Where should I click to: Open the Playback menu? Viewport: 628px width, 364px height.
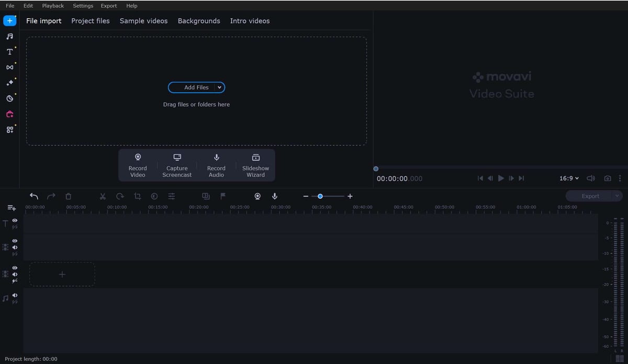point(53,6)
